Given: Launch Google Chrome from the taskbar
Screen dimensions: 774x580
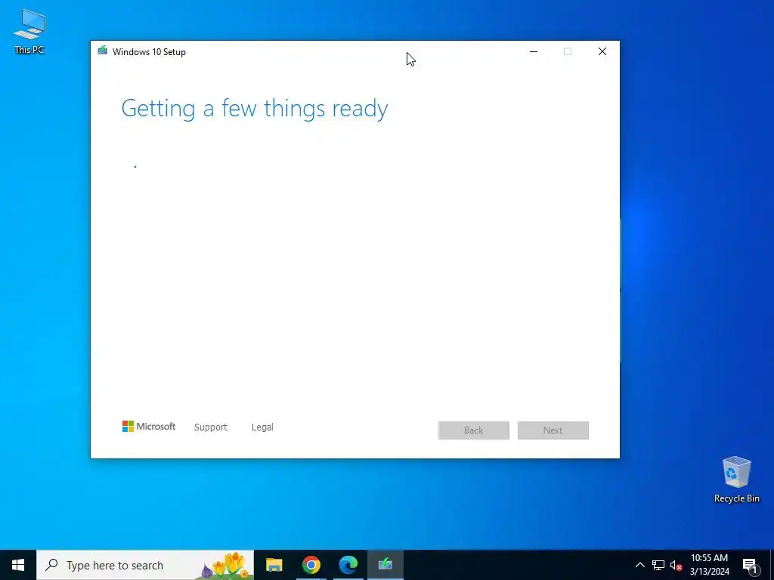Looking at the screenshot, I should click(311, 565).
